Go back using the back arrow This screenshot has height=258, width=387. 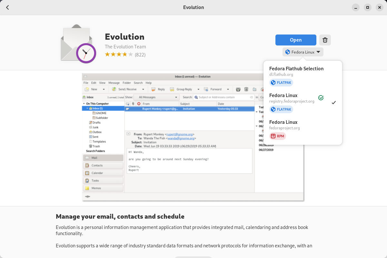tap(7, 7)
